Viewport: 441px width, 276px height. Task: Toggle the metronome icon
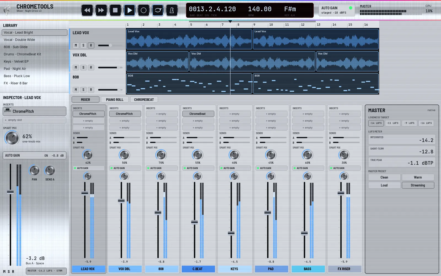pyautogui.click(x=172, y=10)
